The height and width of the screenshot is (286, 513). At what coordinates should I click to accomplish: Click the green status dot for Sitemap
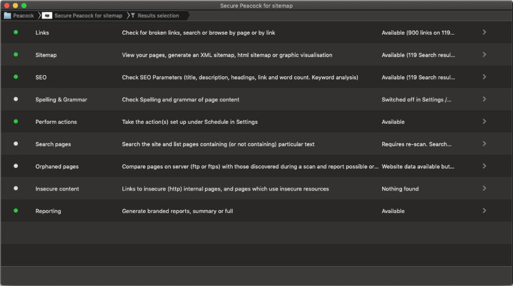[15, 55]
